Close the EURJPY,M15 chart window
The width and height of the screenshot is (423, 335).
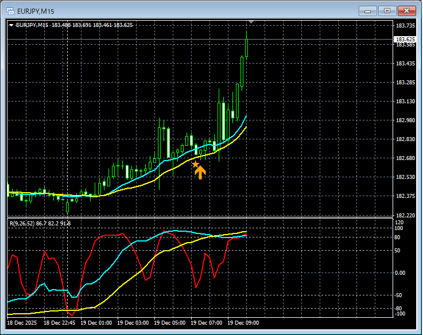406,10
